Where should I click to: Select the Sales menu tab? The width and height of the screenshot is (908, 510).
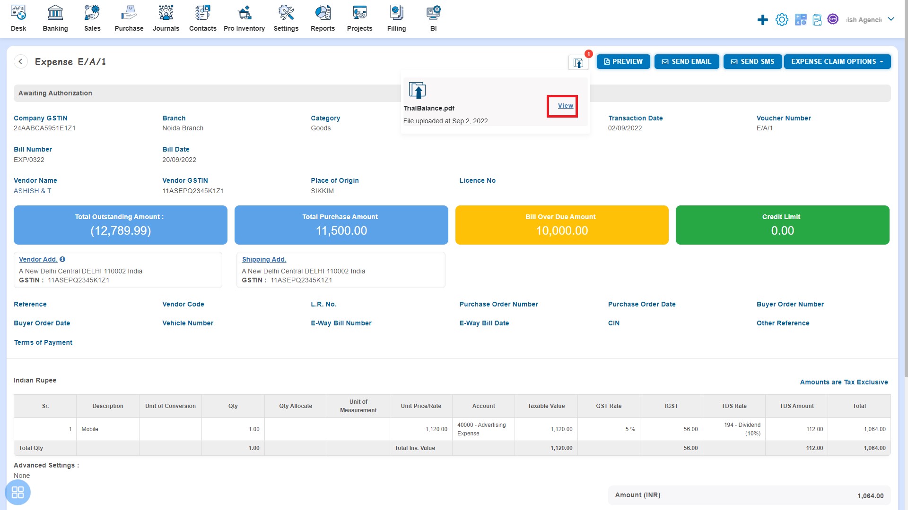92,19
